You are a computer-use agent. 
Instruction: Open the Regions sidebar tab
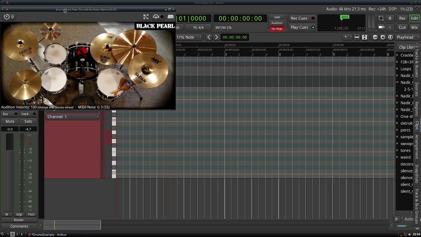pos(417,109)
